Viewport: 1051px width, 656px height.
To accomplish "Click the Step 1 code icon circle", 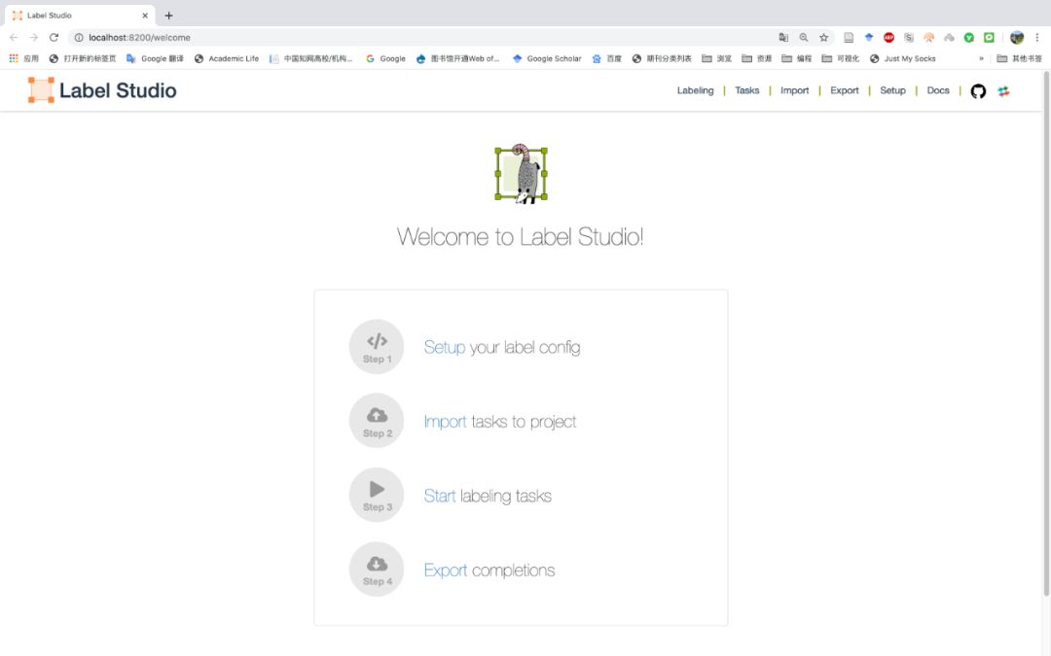I will (377, 347).
